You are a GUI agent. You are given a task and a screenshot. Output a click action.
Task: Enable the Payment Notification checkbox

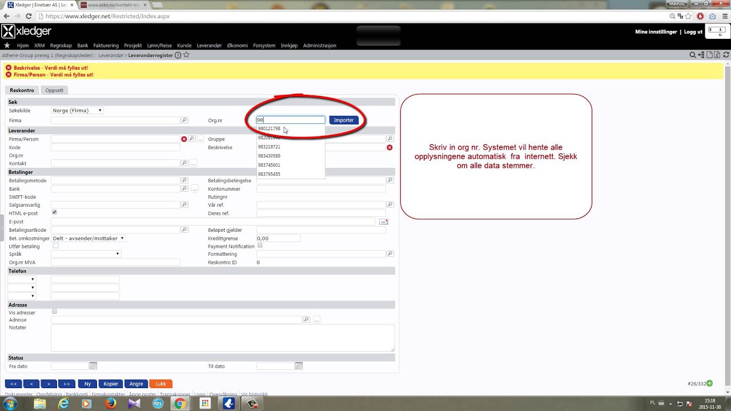[260, 245]
